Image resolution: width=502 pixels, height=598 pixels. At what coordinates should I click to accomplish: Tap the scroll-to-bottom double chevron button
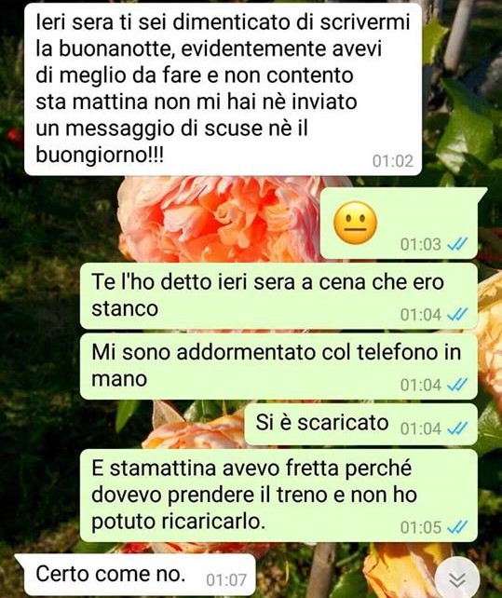[457, 579]
